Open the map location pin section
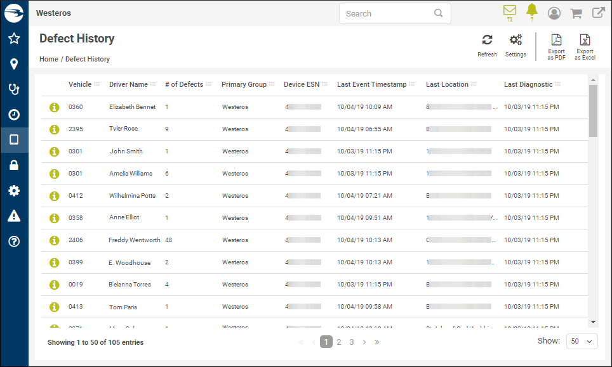The height and width of the screenshot is (367, 612). [x=14, y=64]
